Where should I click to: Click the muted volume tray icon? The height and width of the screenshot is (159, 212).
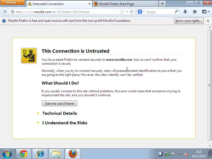(186, 154)
